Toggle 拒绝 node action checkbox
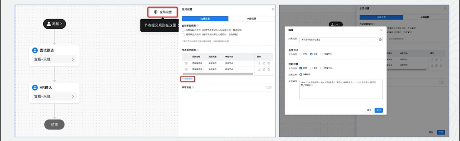This screenshot has width=460, height=141. 311,68
